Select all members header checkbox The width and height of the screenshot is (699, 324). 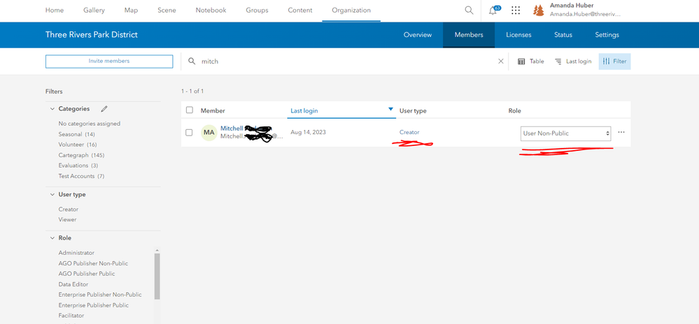click(x=190, y=110)
